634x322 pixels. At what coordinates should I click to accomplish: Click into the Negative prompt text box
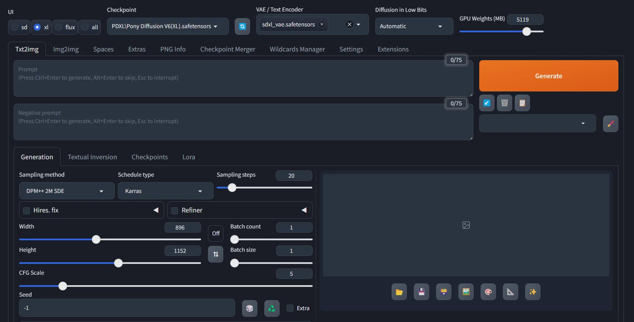pos(243,122)
